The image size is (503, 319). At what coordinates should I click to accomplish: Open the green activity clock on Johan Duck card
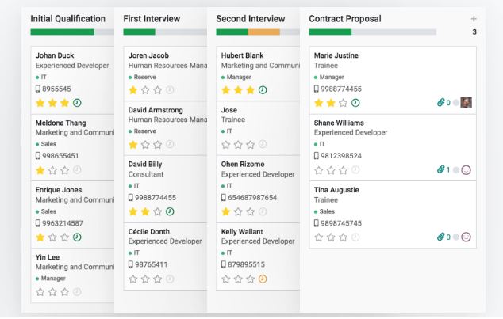tap(76, 103)
